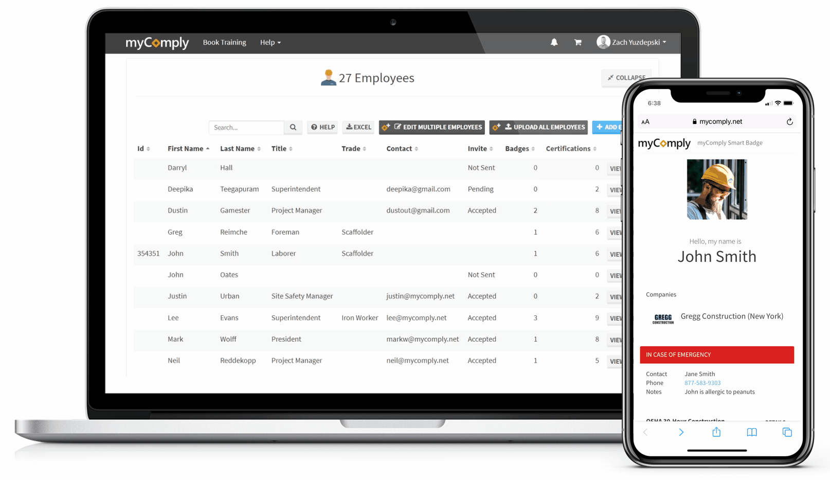Click markw@mycomply.net contact cell
Screen dimensions: 830x480
tap(422, 339)
